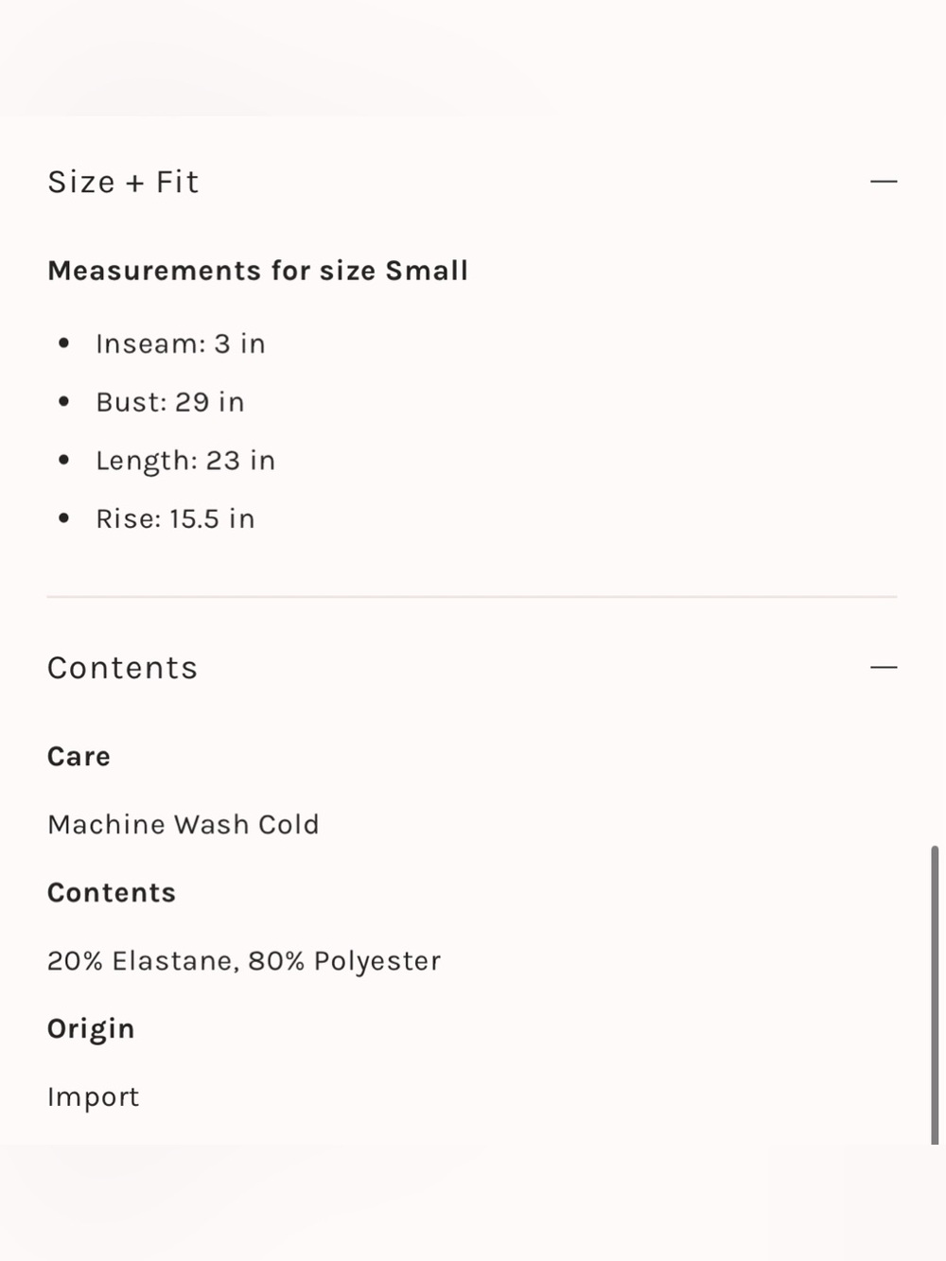The image size is (946, 1261).
Task: Collapse Contents section with minus icon
Action: (884, 667)
